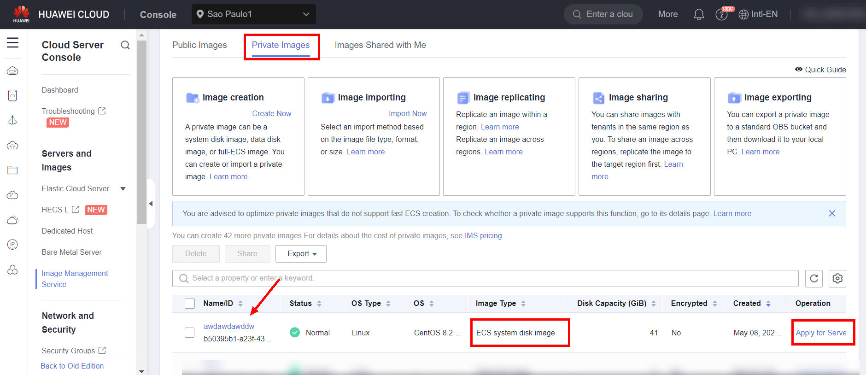Click search icon beside Cloud Server Console

coord(125,45)
